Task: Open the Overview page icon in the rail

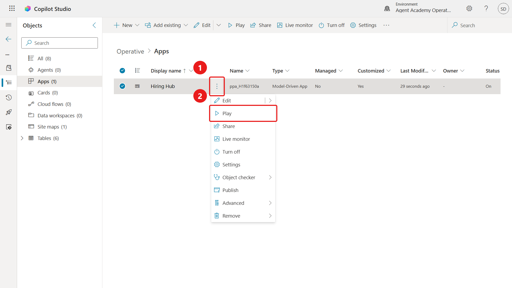Action: coord(9,68)
